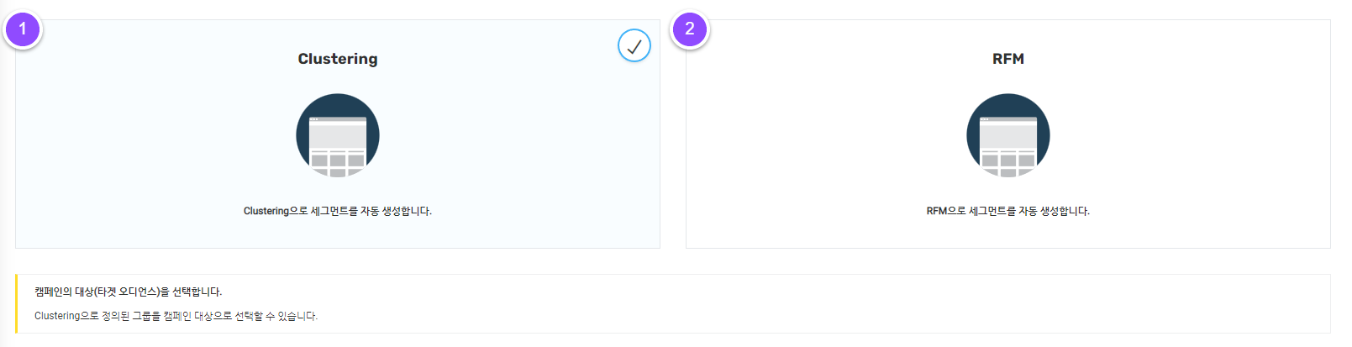Select the RFM heading

(x=1008, y=59)
